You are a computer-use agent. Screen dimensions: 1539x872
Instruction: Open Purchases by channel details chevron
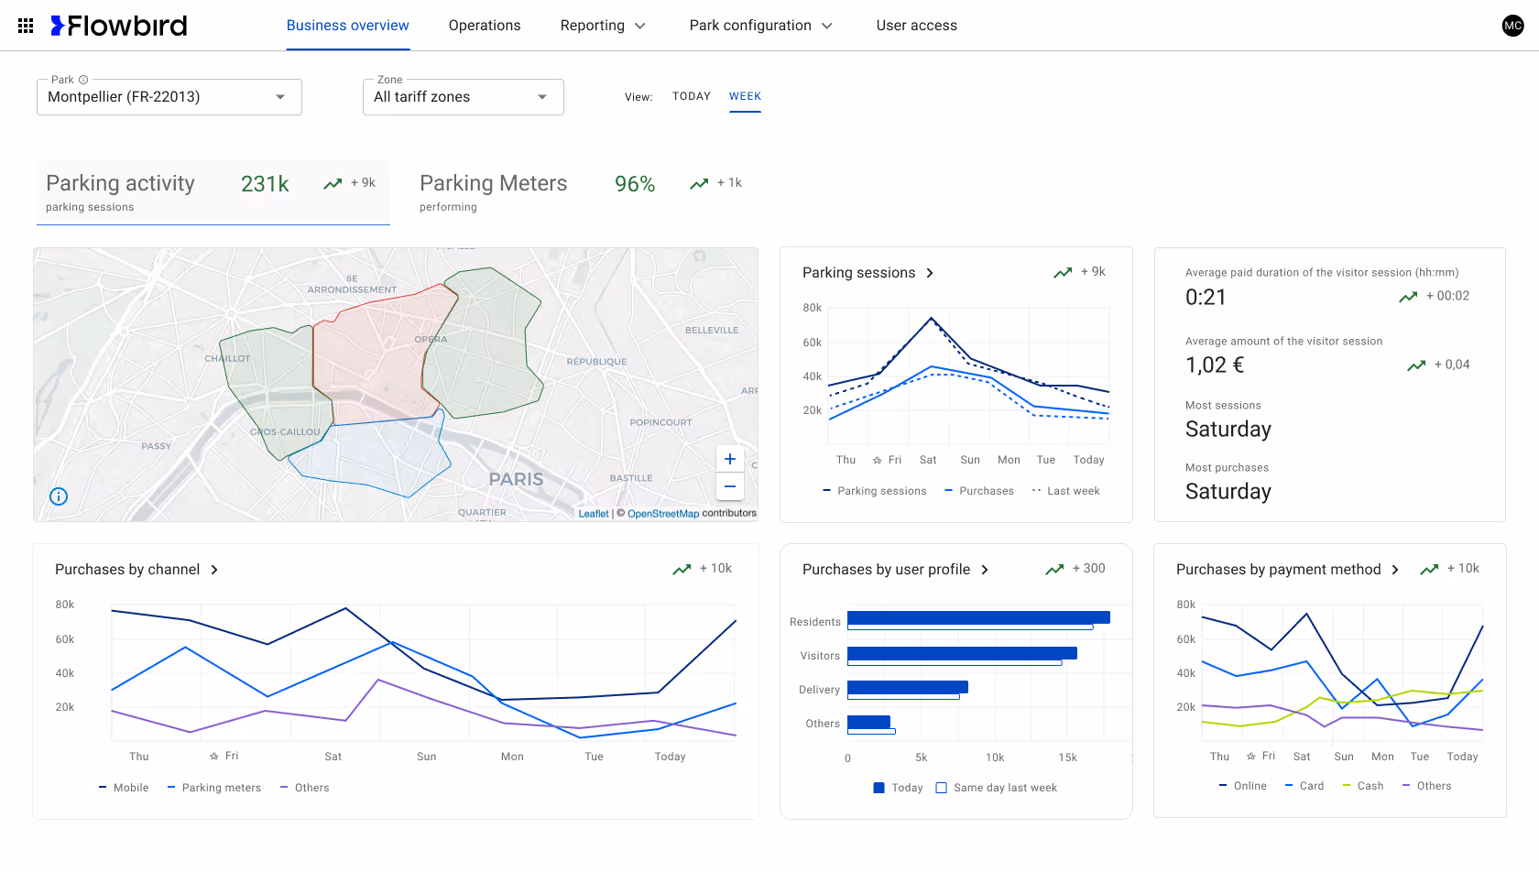pos(214,570)
